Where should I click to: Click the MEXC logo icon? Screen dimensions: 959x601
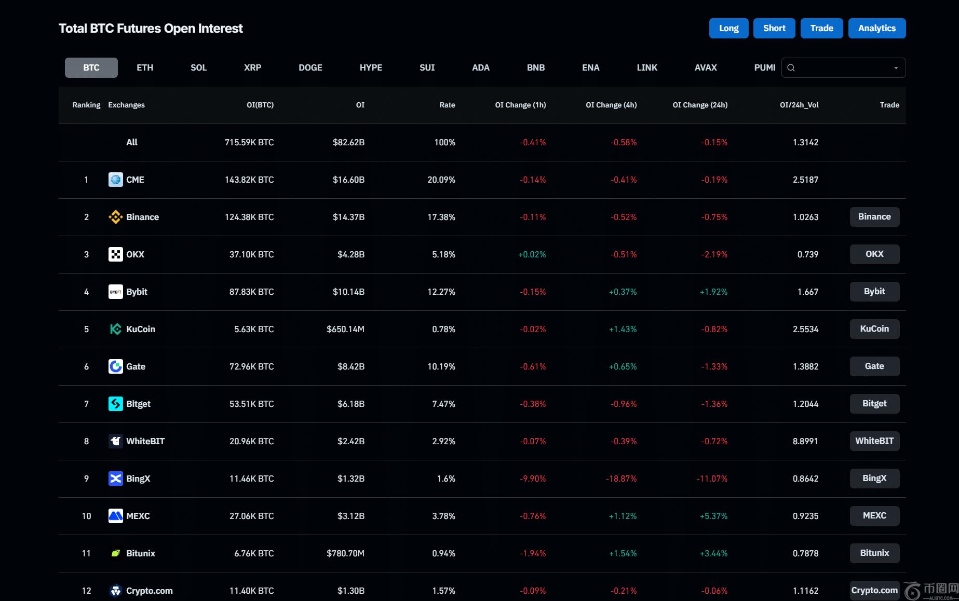(x=115, y=516)
